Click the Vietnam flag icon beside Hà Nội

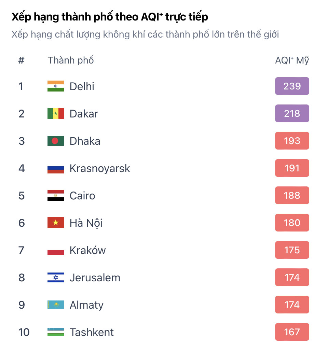pyautogui.click(x=56, y=223)
